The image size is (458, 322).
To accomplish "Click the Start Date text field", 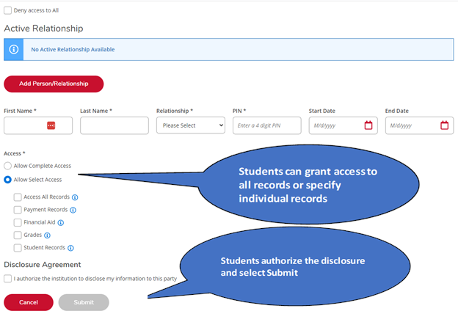I will pyautogui.click(x=343, y=125).
